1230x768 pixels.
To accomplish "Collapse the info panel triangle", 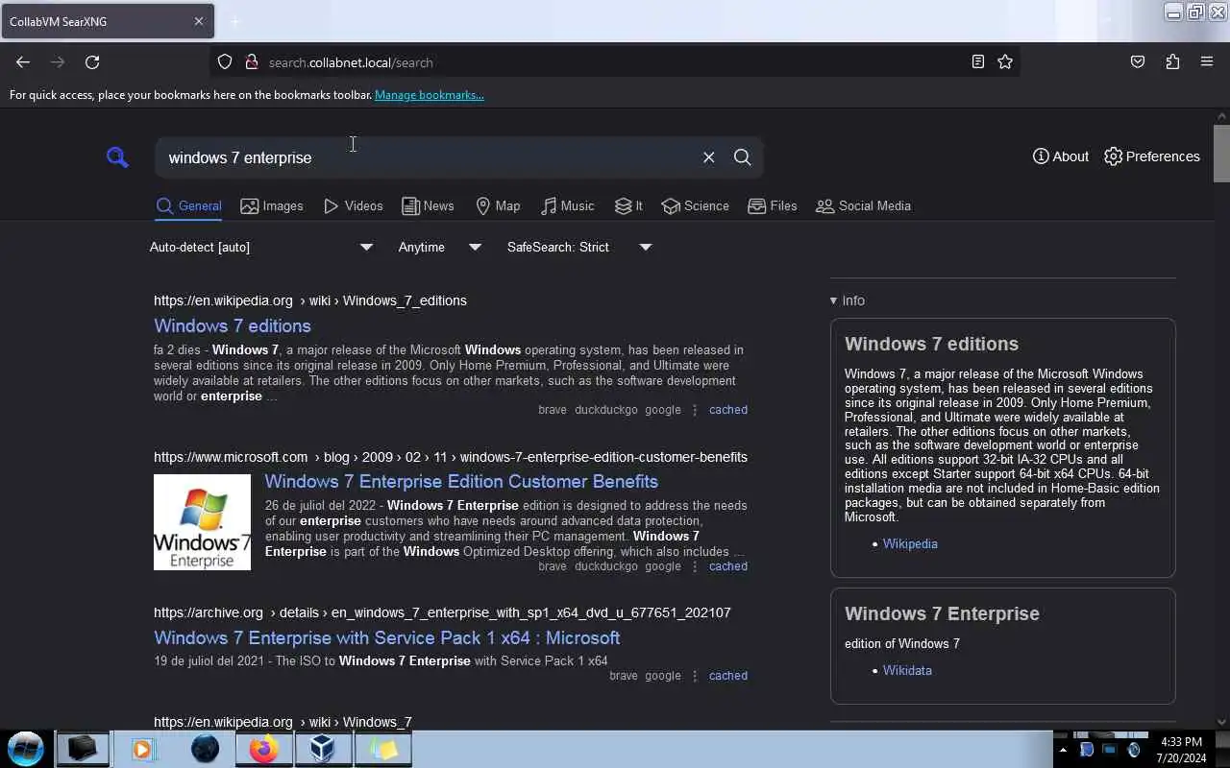I will [833, 300].
